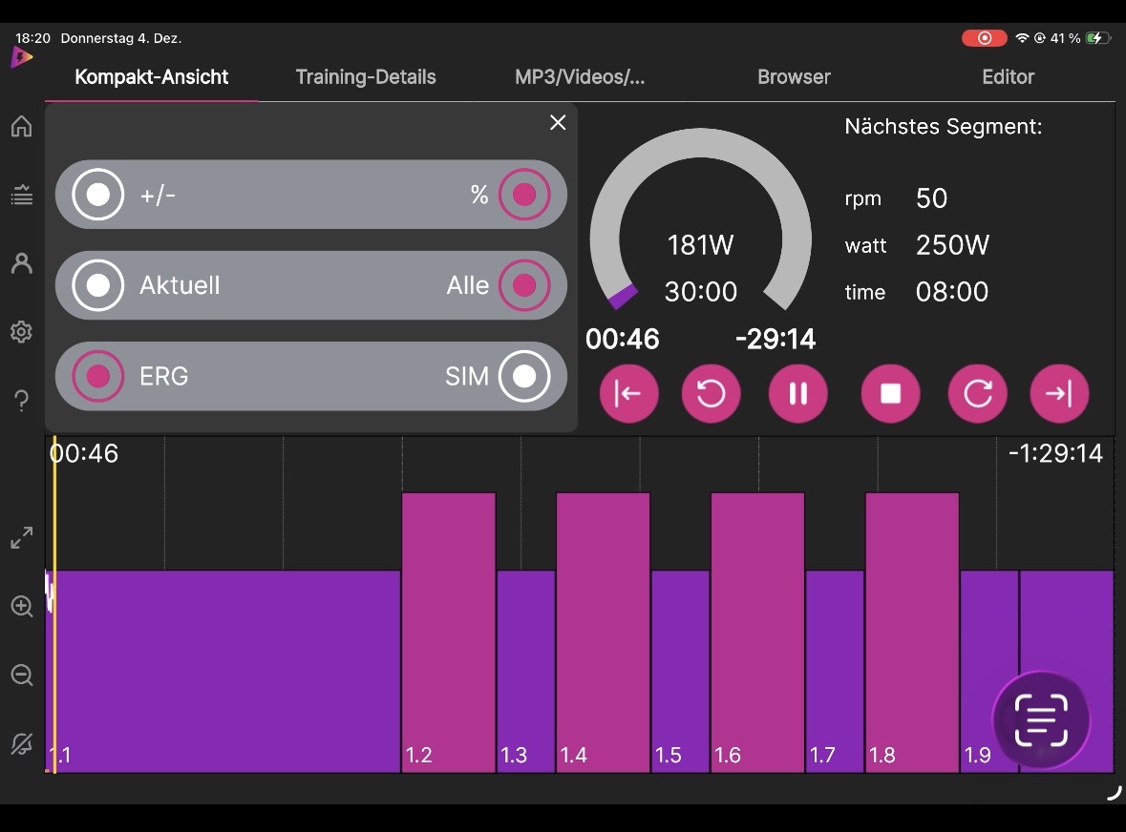1126x832 pixels.
Task: Select segment 1.4 in the timeline
Action: 603,632
